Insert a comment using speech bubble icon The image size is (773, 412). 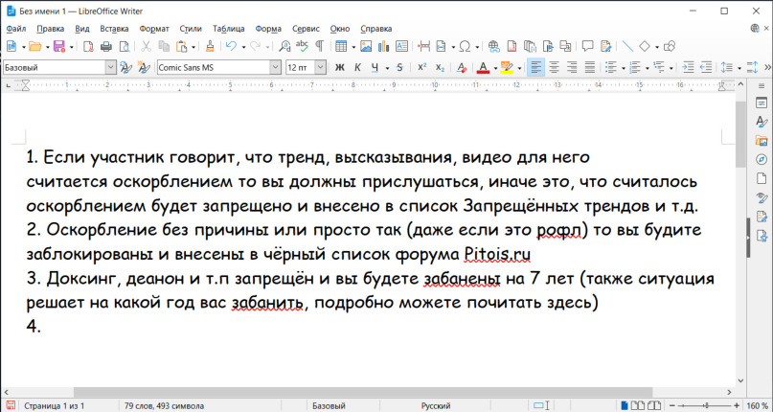coord(587,46)
